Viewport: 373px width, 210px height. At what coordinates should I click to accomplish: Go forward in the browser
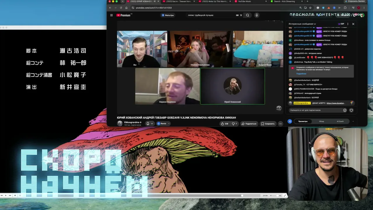tap(115, 8)
